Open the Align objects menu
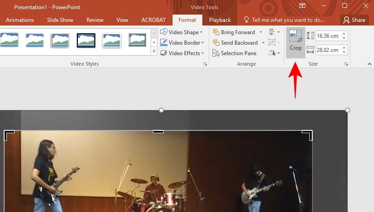Screen dimensions: 374x212 274,32
